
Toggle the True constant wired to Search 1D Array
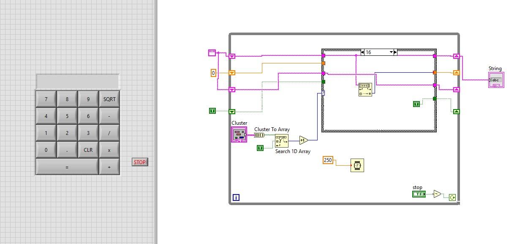coord(260,148)
